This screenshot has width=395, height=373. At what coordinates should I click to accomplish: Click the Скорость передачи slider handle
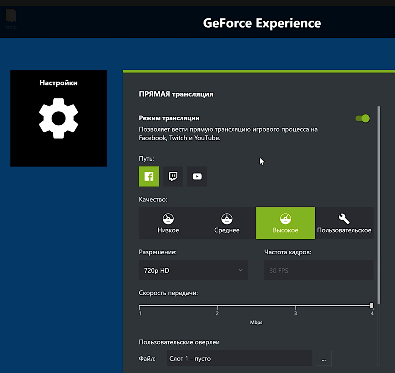pyautogui.click(x=372, y=306)
